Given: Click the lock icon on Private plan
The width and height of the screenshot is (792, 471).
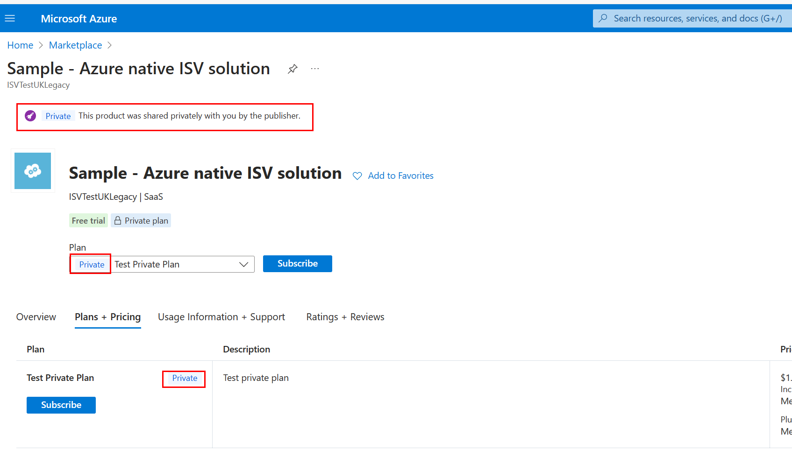Looking at the screenshot, I should [118, 221].
